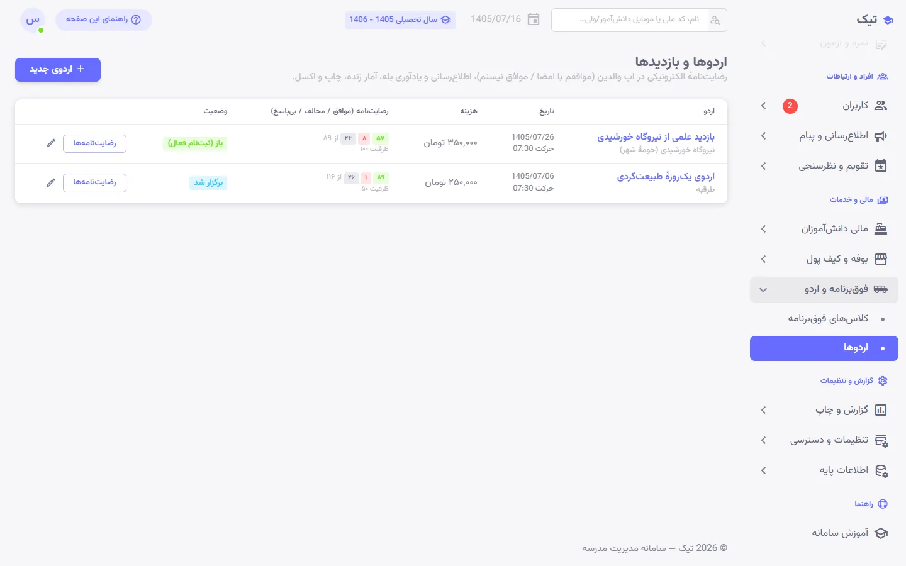Open the بازدید علمی از نیروگاه خورشیدی link
This screenshot has width=906, height=566.
coord(656,137)
